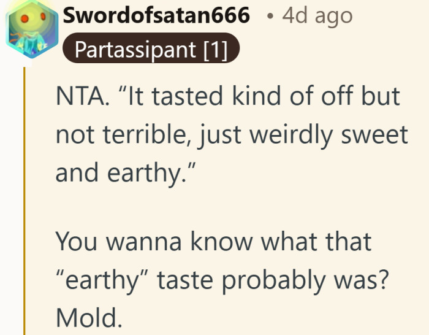
Task: Click the Partassipant [1] flair badge
Action: (x=151, y=48)
